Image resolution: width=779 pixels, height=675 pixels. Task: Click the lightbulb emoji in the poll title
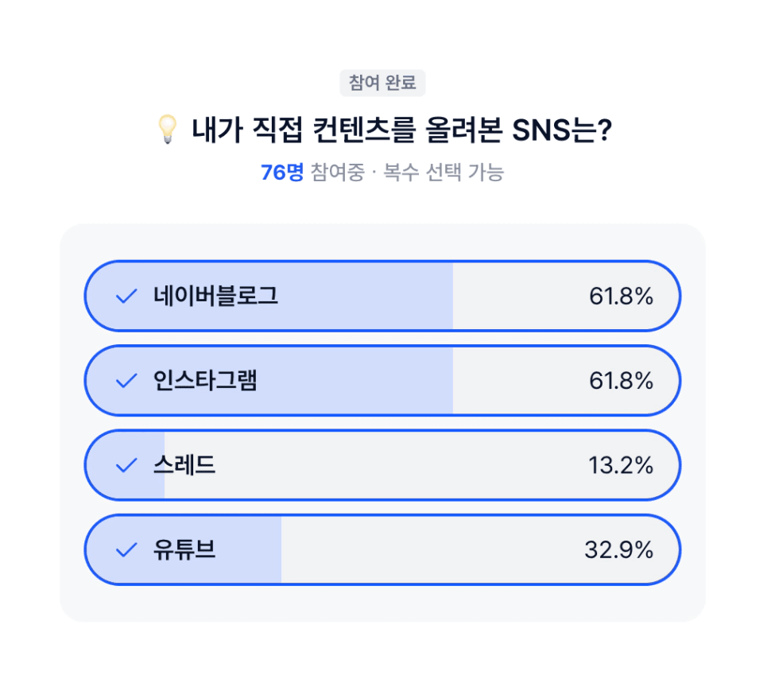[x=168, y=130]
